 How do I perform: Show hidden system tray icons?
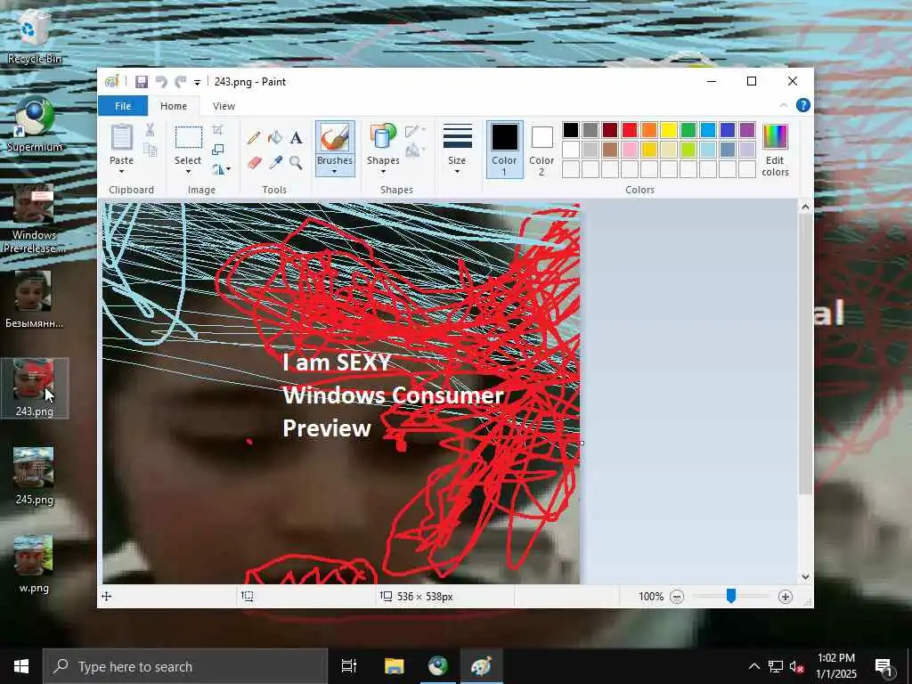click(753, 666)
